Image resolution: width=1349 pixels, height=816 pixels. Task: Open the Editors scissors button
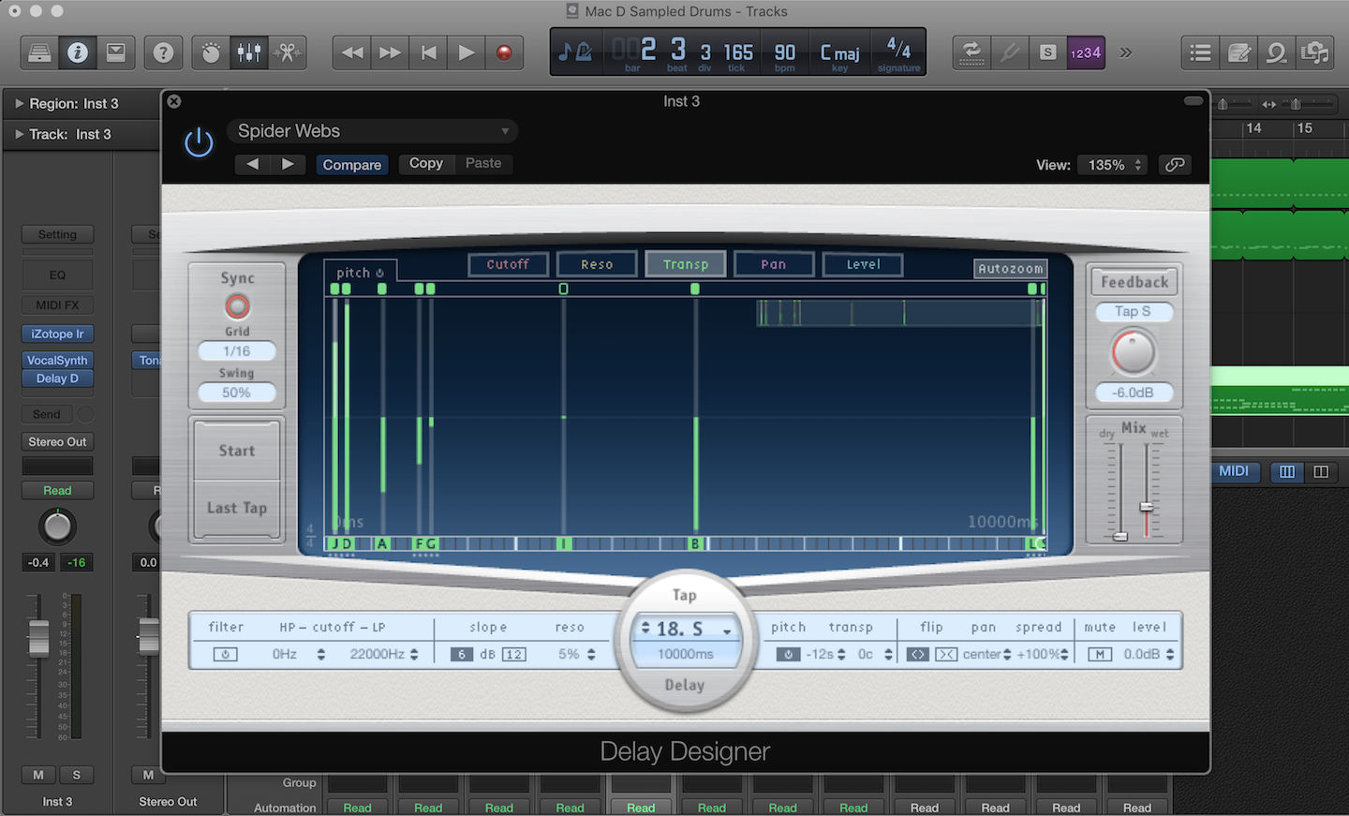click(x=288, y=52)
